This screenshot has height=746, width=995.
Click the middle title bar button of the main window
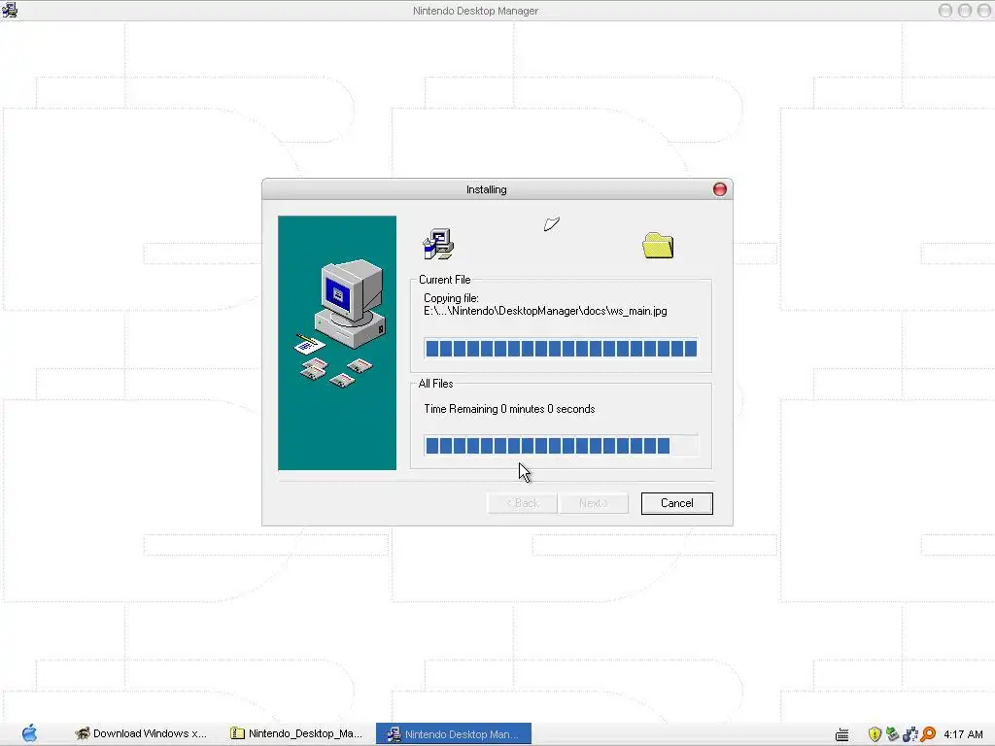coord(965,10)
